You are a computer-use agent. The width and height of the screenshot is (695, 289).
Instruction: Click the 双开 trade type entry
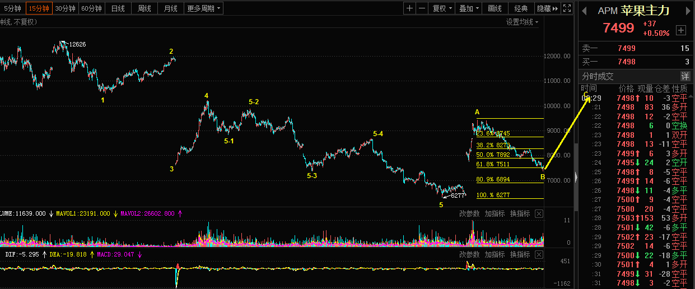tap(680, 135)
